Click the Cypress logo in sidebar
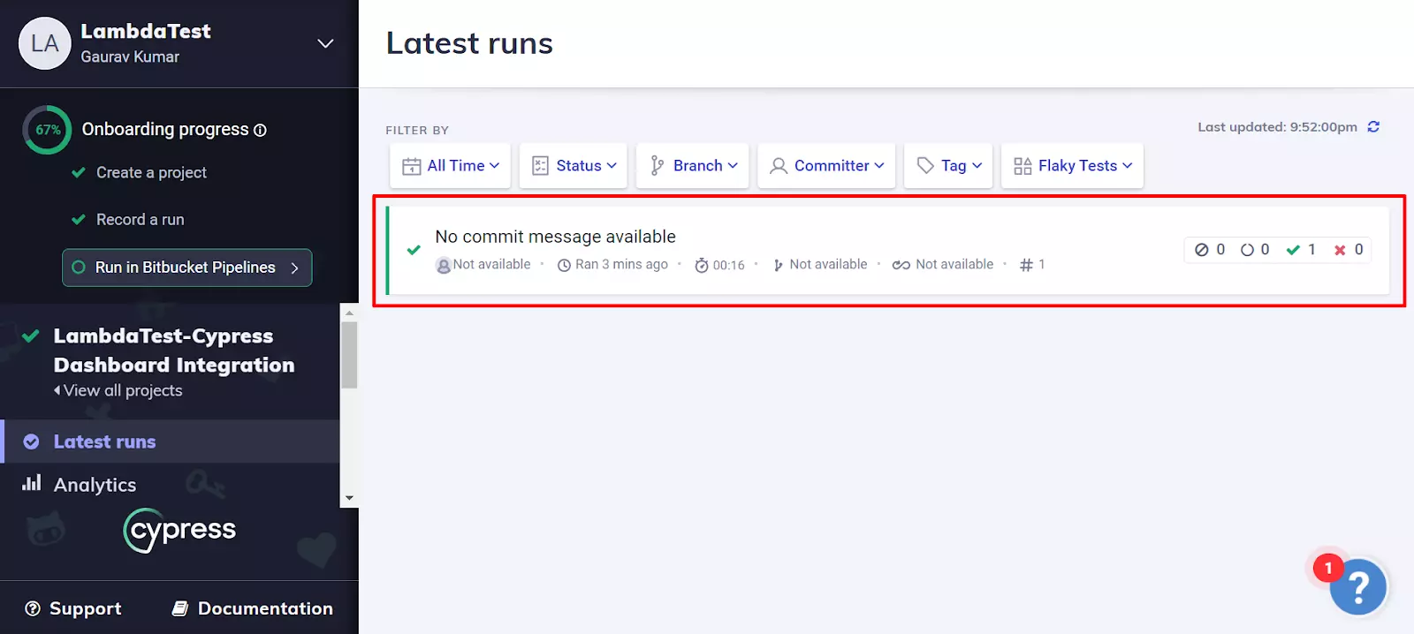1414x634 pixels. click(180, 530)
